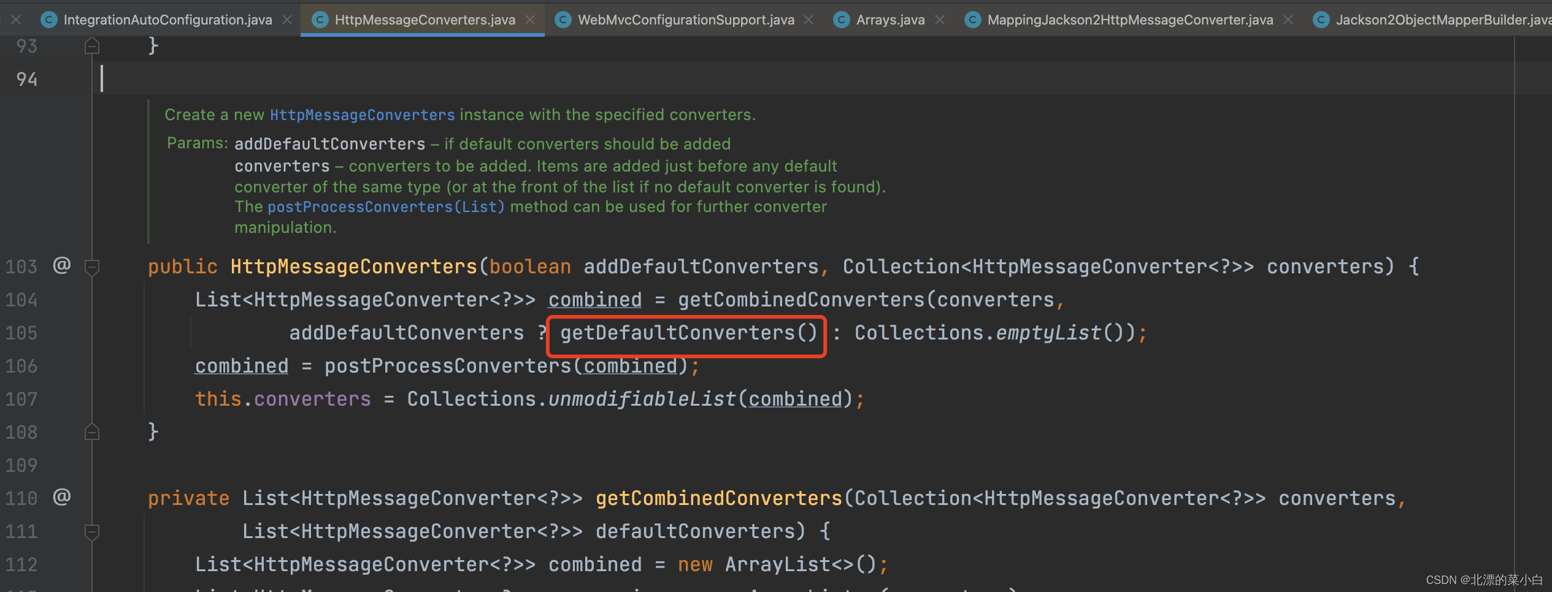Click HttpMessageConverters constructor name line 103
The height and width of the screenshot is (592, 1552).
pyautogui.click(x=354, y=267)
